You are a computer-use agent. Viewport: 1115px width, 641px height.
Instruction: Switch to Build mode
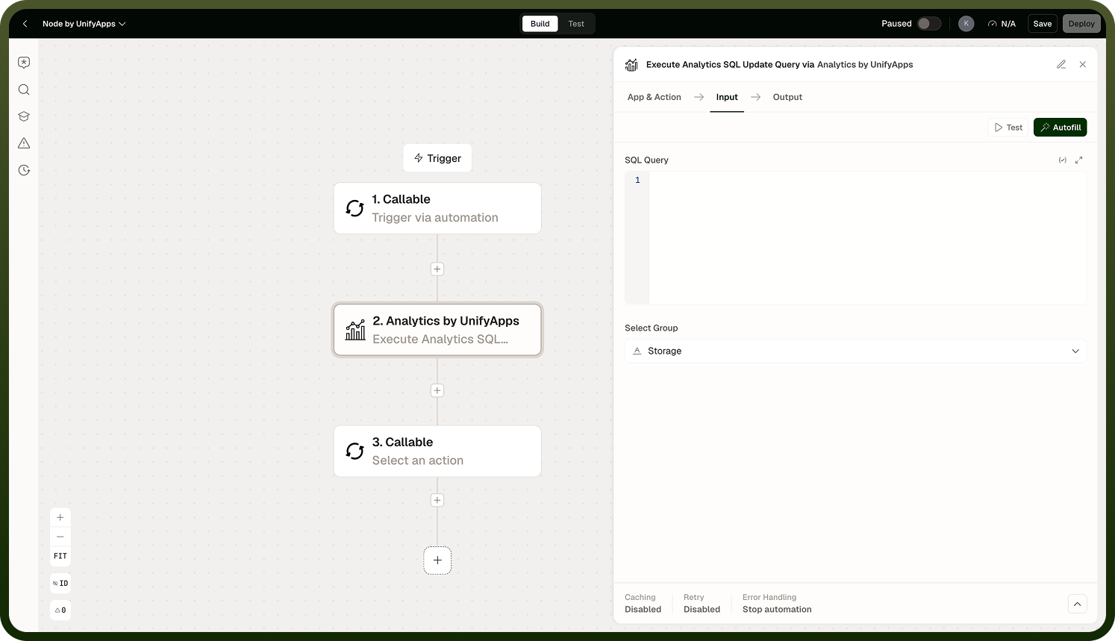click(540, 24)
